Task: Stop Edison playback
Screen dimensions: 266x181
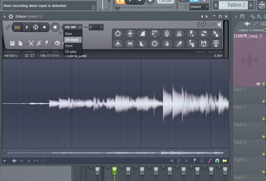Action: (45, 27)
